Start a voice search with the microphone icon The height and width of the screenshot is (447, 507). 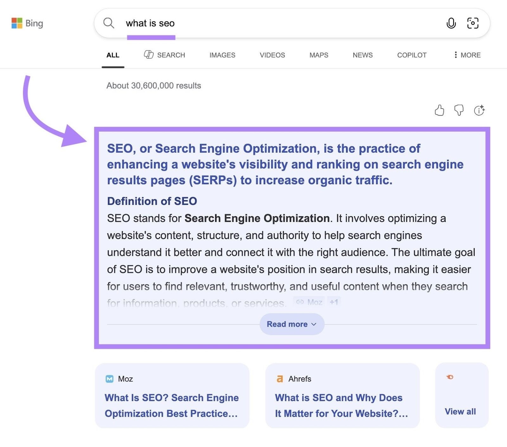click(451, 23)
